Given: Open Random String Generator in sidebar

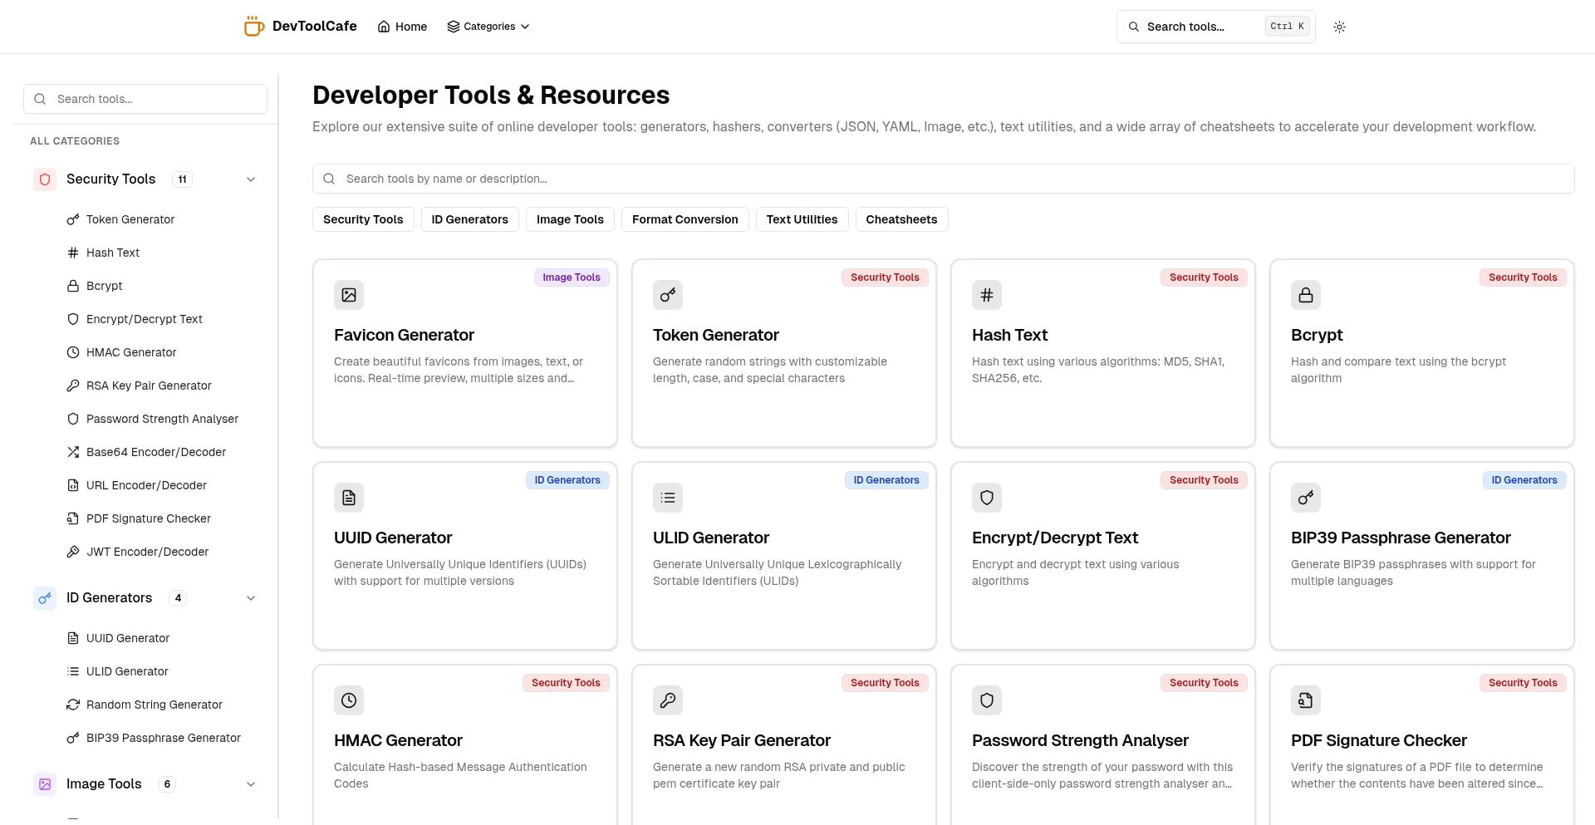Looking at the screenshot, I should pos(154,705).
